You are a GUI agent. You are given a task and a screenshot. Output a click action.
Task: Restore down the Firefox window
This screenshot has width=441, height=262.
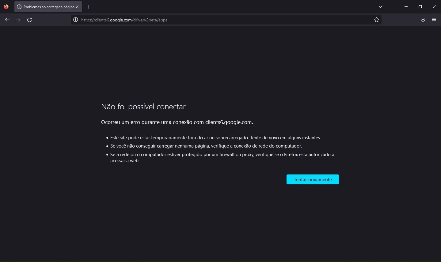[420, 7]
